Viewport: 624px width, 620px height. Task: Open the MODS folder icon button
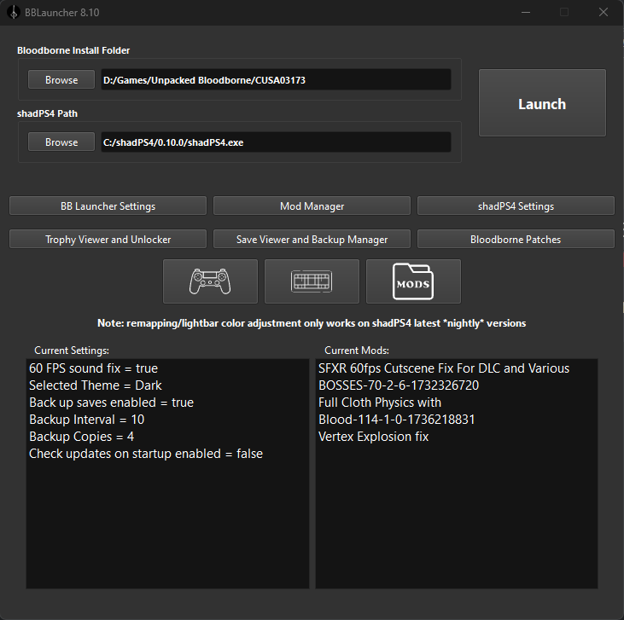tap(413, 281)
